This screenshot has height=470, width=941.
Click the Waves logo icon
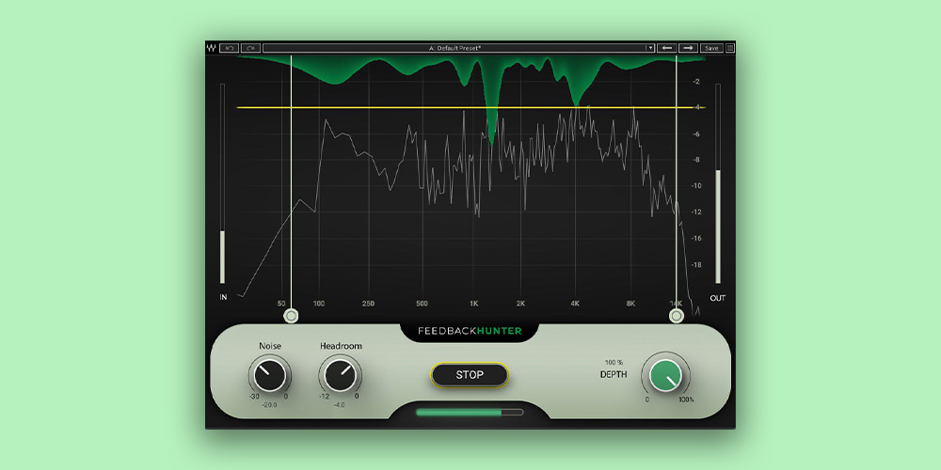tap(212, 47)
